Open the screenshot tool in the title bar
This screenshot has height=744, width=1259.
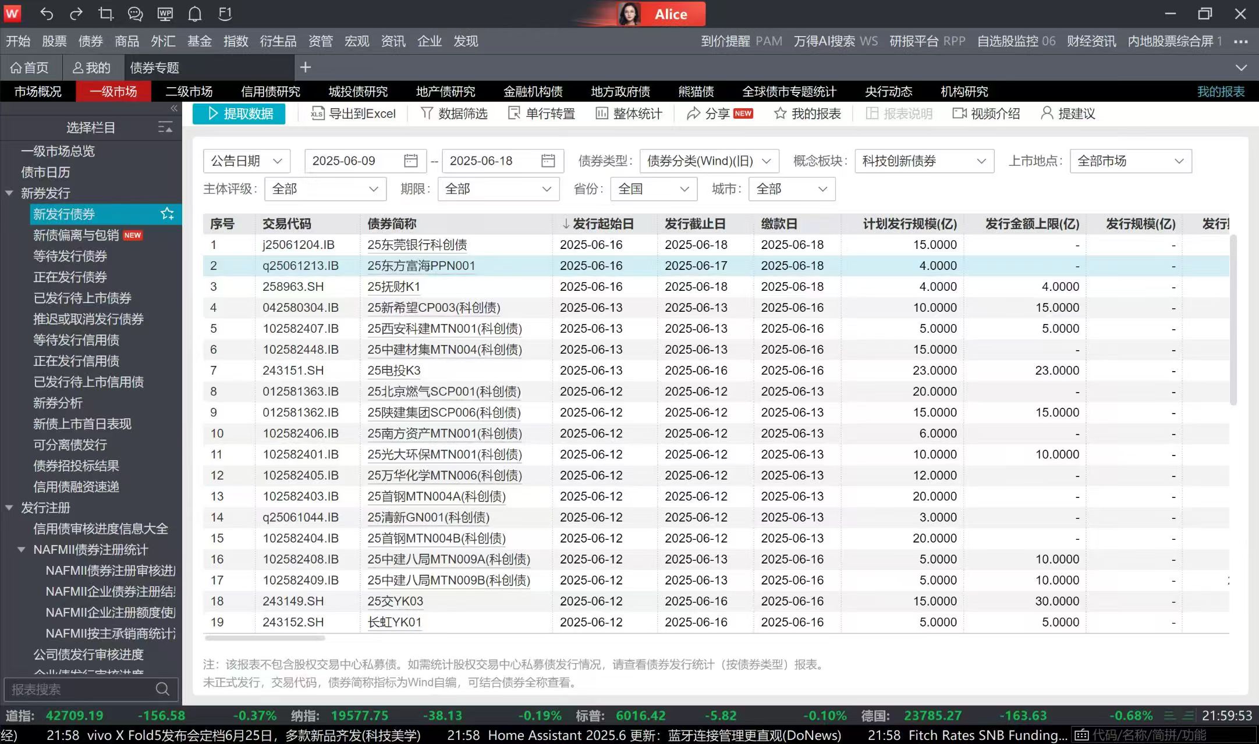point(106,13)
